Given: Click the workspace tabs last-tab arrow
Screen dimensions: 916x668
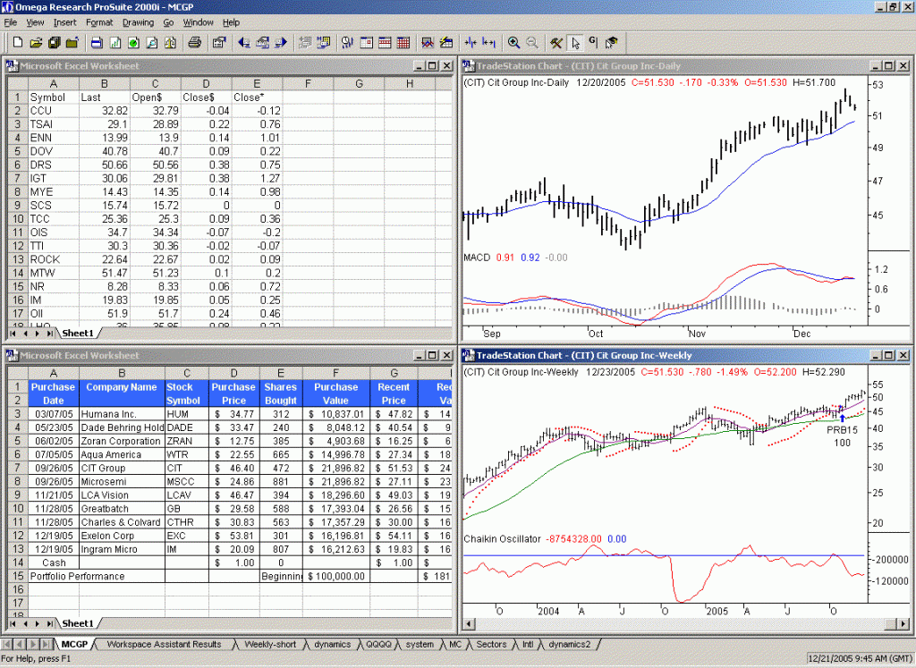Looking at the screenshot, I should click(47, 644).
